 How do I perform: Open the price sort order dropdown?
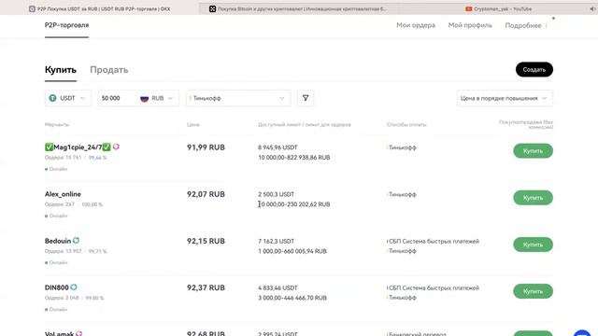click(505, 98)
